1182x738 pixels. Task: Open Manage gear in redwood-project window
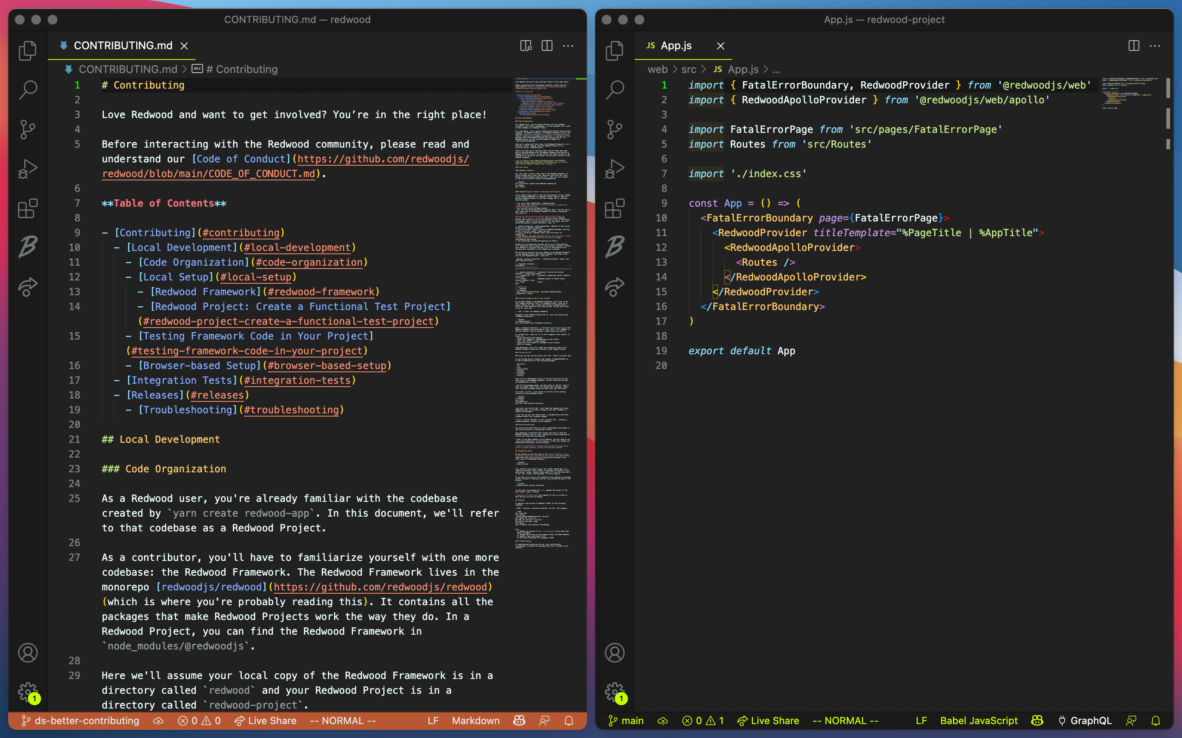(x=614, y=692)
